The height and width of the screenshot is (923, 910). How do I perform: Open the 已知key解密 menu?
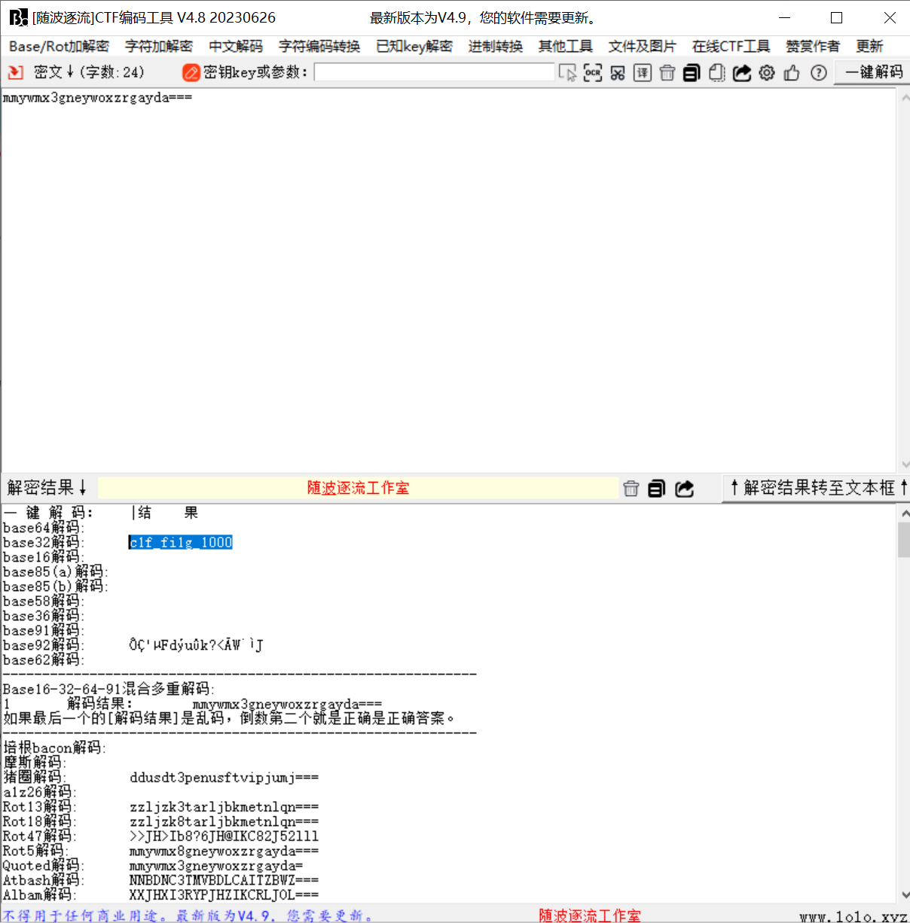tap(414, 47)
